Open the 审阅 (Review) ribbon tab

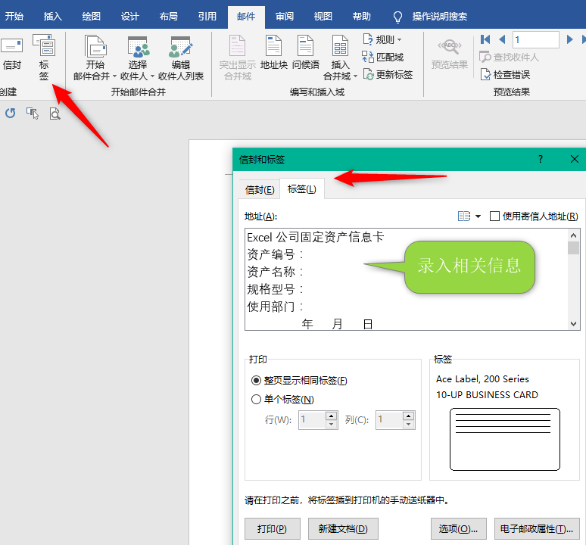click(285, 17)
